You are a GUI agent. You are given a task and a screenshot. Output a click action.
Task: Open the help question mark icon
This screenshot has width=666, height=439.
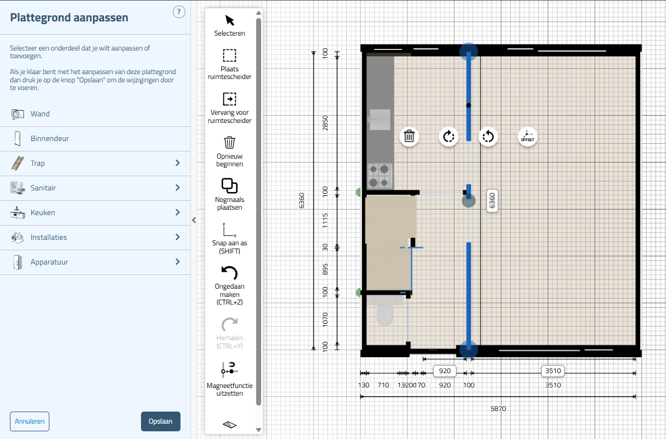pyautogui.click(x=179, y=12)
